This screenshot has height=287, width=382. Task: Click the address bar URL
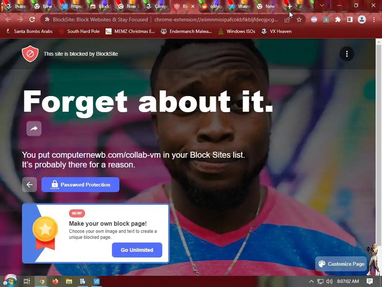(216, 19)
